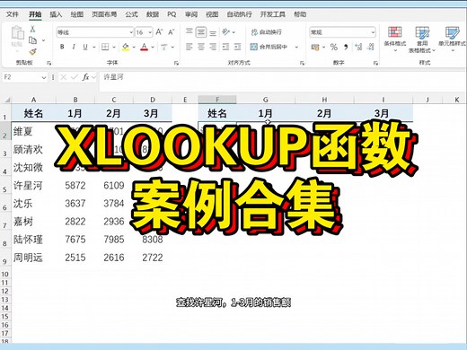Switch to the Data tab

pyautogui.click(x=153, y=14)
